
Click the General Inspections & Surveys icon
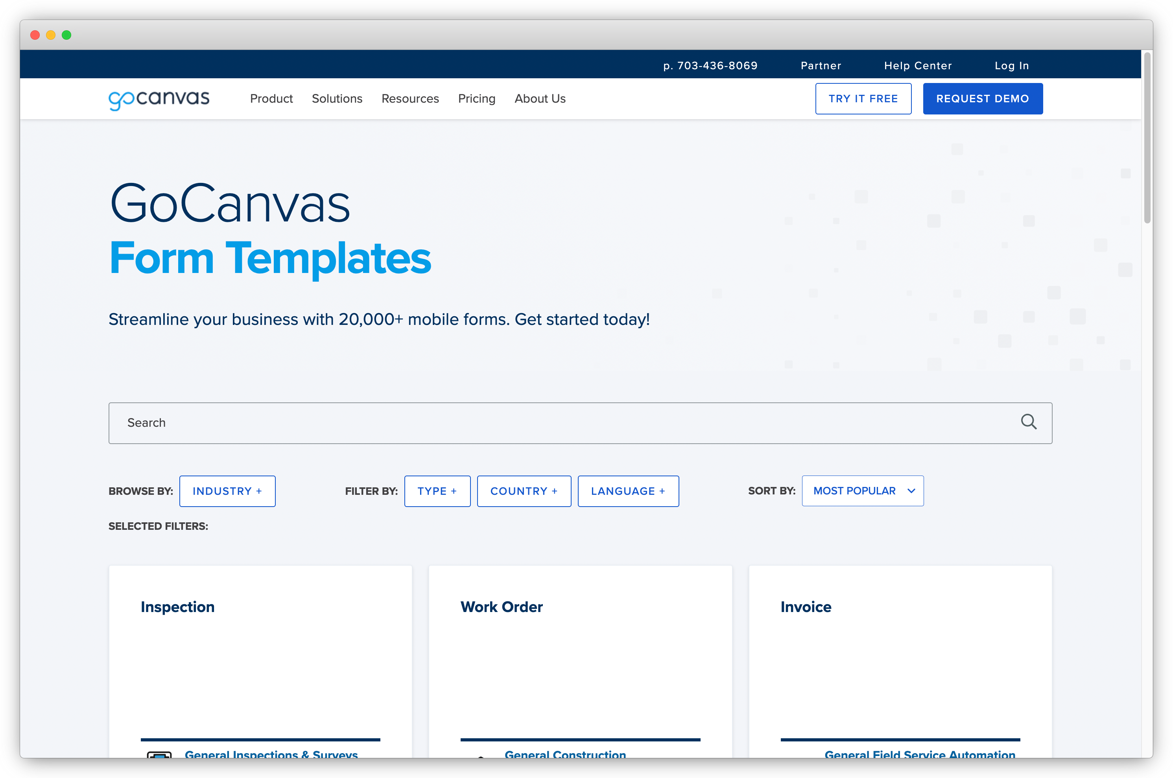click(x=158, y=756)
